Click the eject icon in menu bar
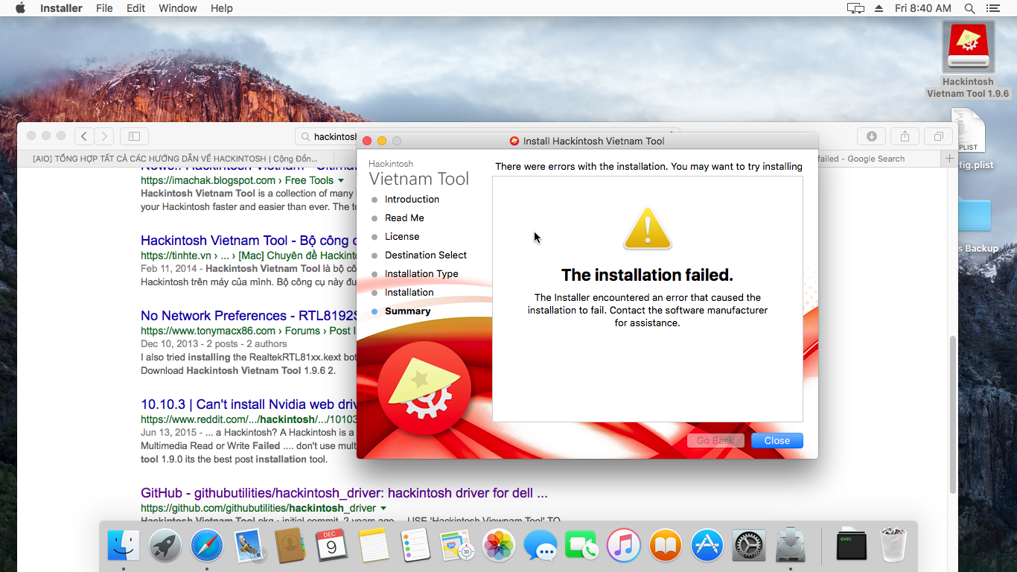The height and width of the screenshot is (572, 1017). point(879,8)
